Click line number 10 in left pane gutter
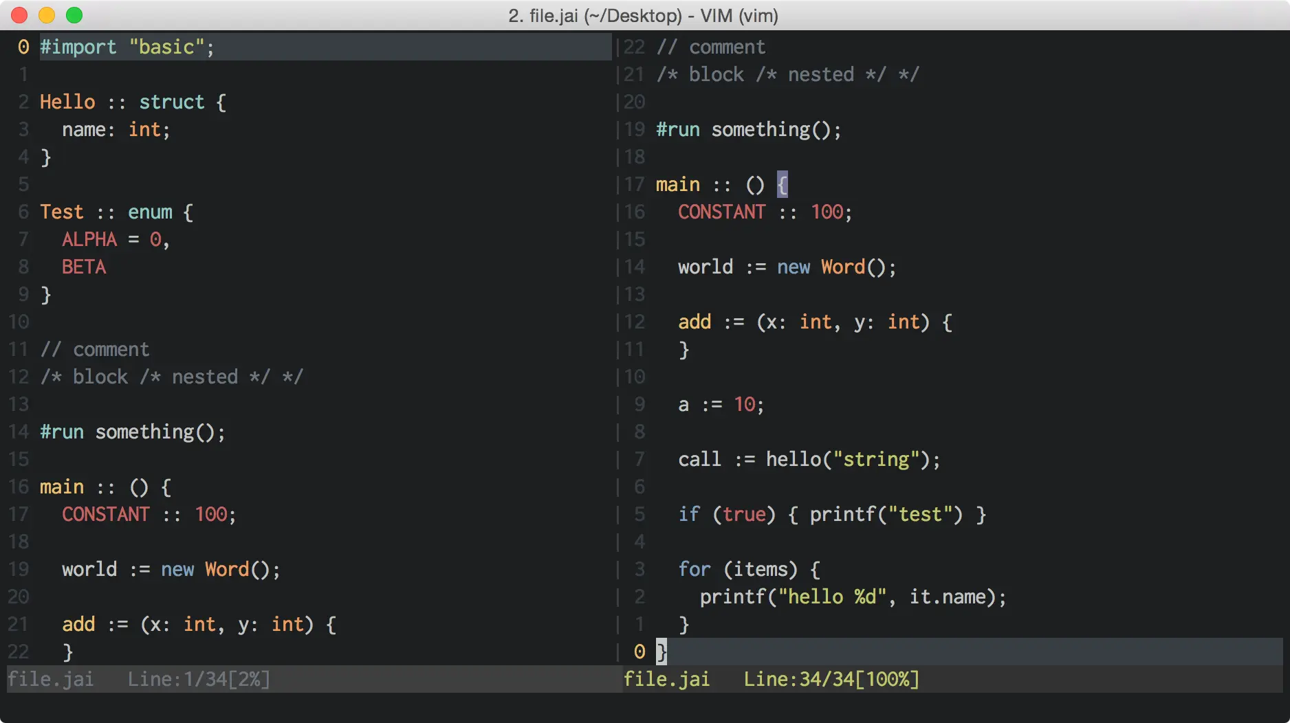This screenshot has height=723, width=1290. (19, 322)
